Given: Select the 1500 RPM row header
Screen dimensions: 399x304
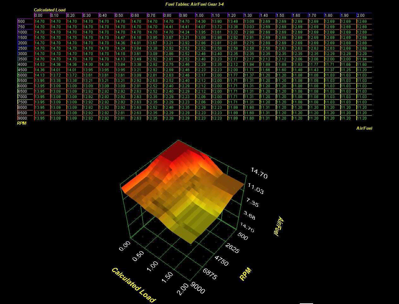Looking at the screenshot, I should coord(25,38).
